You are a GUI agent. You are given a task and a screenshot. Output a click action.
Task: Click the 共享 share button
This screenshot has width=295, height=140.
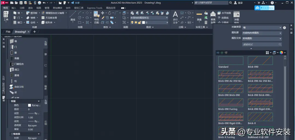coord(75,3)
